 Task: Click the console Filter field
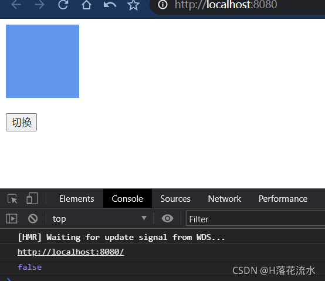click(x=255, y=219)
